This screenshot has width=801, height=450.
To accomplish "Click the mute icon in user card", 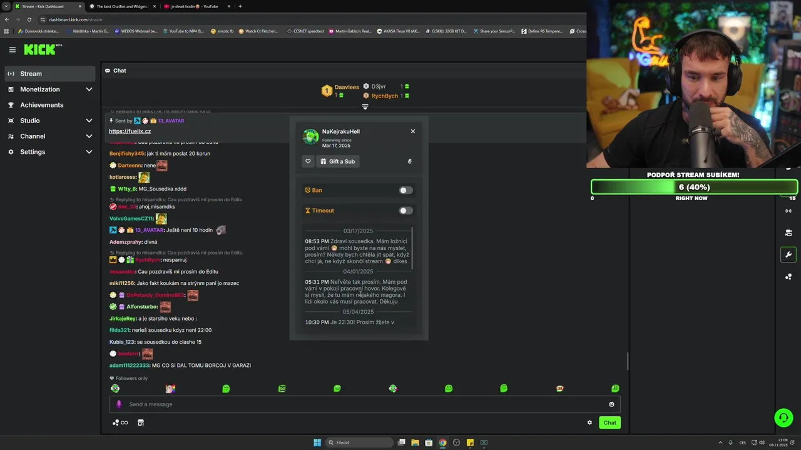I will 409,161.
